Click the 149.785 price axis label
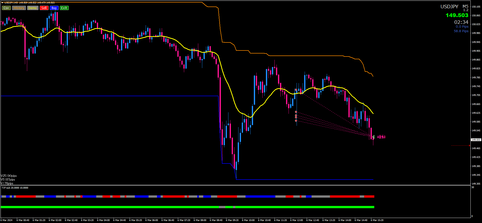The height and width of the screenshot is (223, 482). pos(476,78)
